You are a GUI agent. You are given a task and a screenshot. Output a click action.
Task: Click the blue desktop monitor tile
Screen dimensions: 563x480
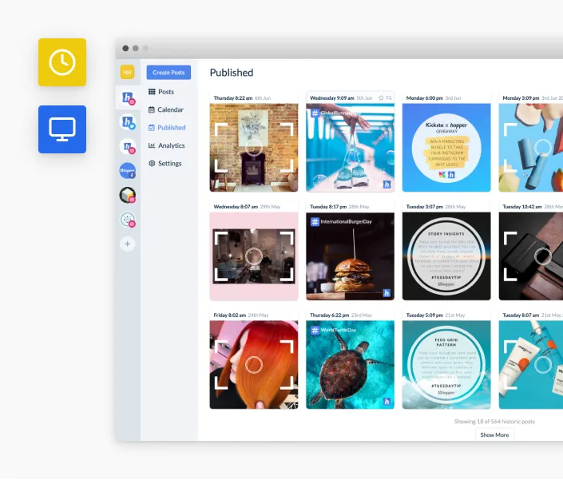62,129
